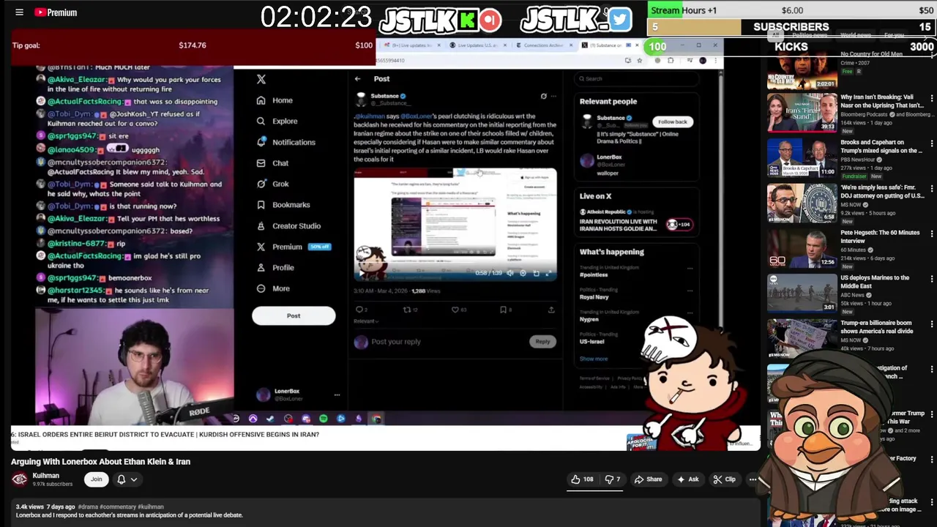Screen dimensions: 937x527
Task: Open the Ask AI button
Action: 688,479
